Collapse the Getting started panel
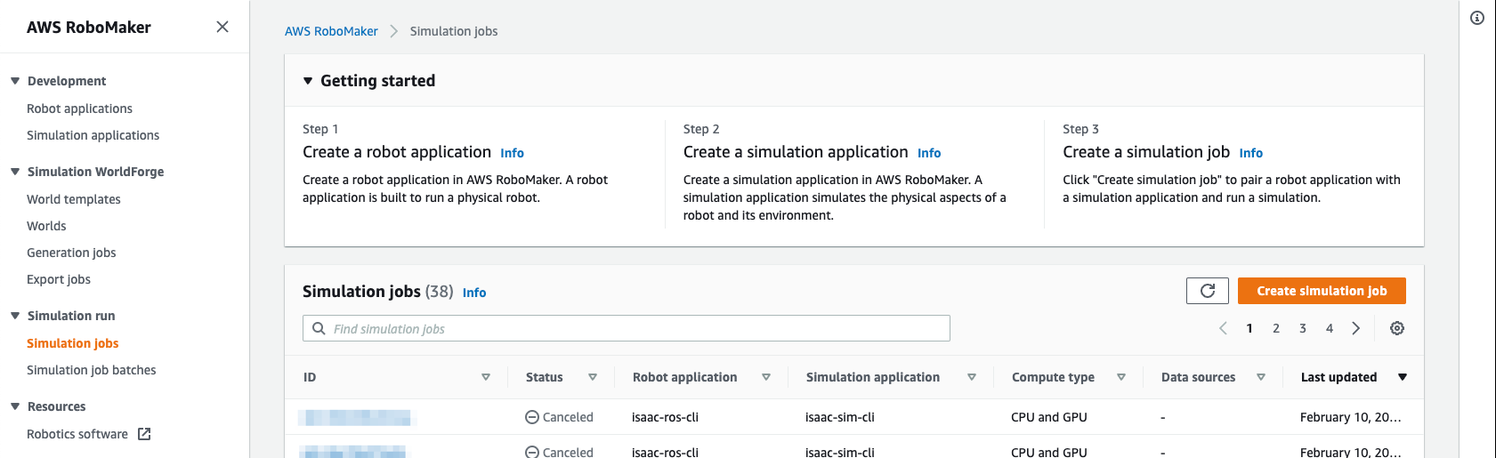This screenshot has width=1496, height=458. coord(308,81)
